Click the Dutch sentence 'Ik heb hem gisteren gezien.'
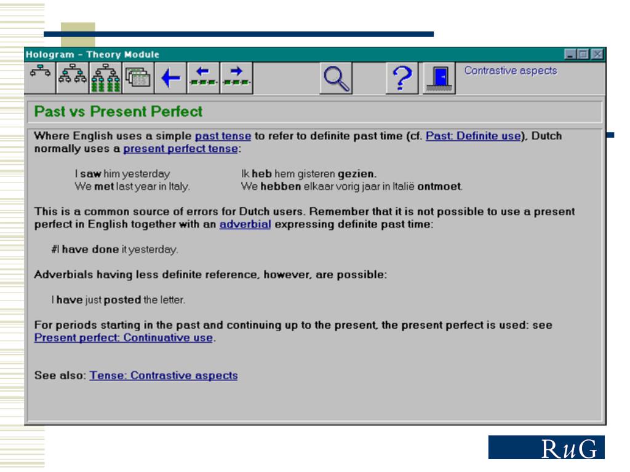Image resolution: width=630 pixels, height=472 pixels. 309,174
